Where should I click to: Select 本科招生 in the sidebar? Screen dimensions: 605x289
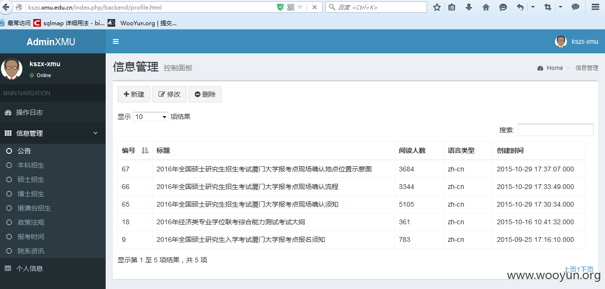click(x=52, y=165)
